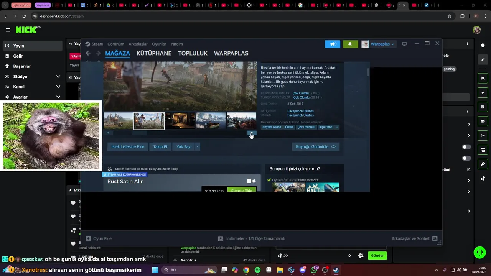Open the Windows Start menu

coord(155,270)
